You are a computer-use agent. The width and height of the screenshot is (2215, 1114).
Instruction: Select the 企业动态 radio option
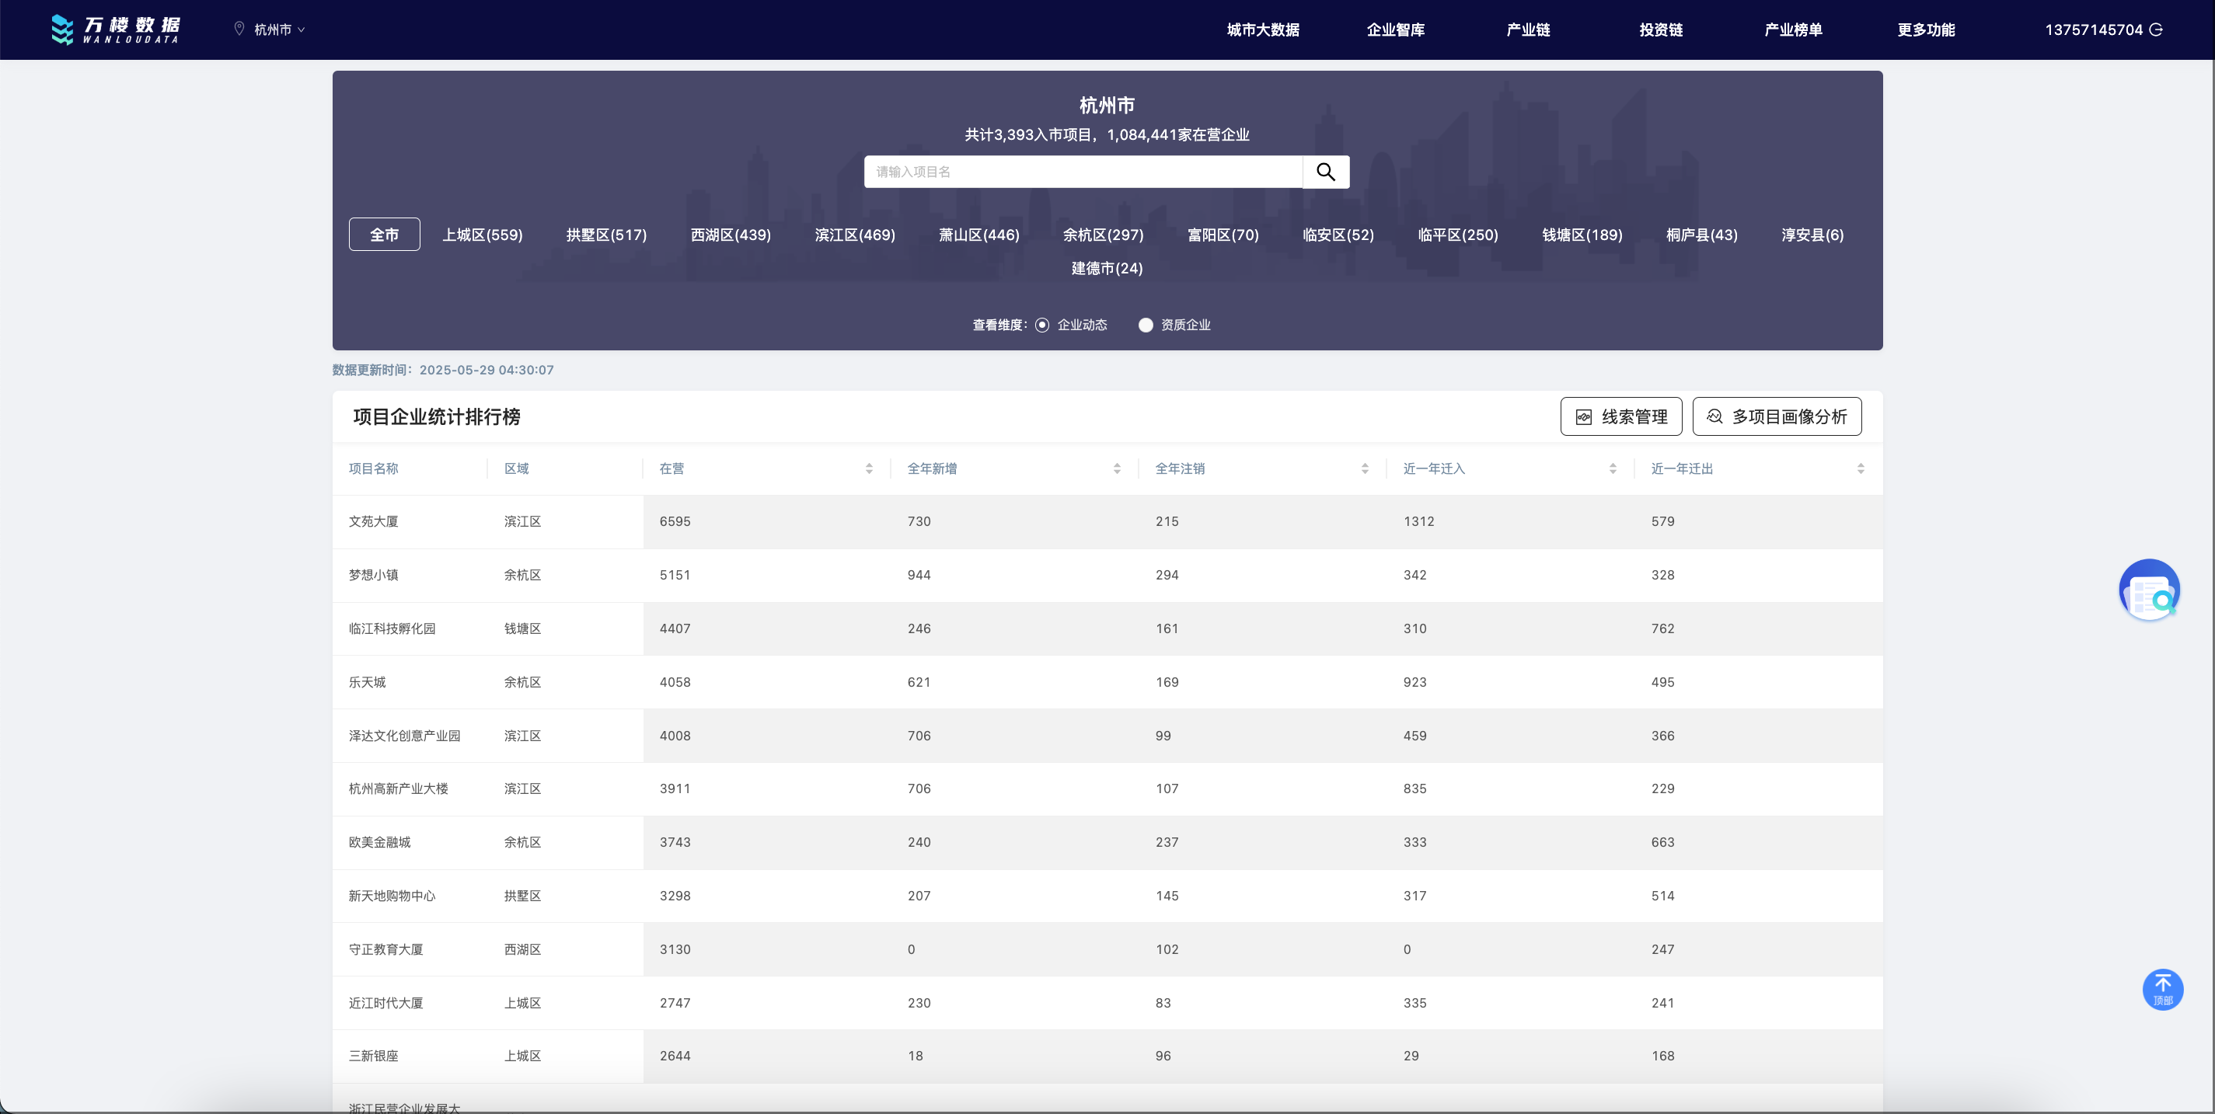[x=1042, y=325]
